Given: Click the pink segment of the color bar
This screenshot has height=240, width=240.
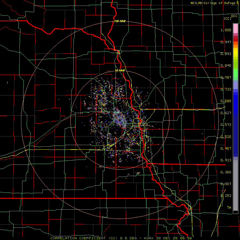Looking at the screenshot, I should coord(235,28).
